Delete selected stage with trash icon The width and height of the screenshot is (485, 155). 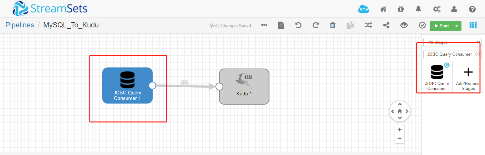333,25
